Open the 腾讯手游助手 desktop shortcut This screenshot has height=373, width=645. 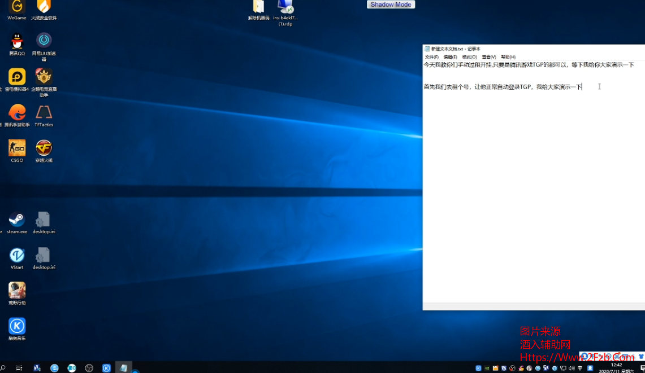pos(17,116)
